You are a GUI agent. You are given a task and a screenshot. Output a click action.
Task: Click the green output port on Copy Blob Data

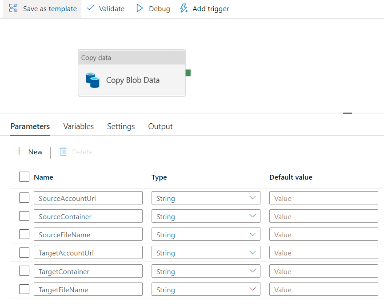tap(188, 72)
